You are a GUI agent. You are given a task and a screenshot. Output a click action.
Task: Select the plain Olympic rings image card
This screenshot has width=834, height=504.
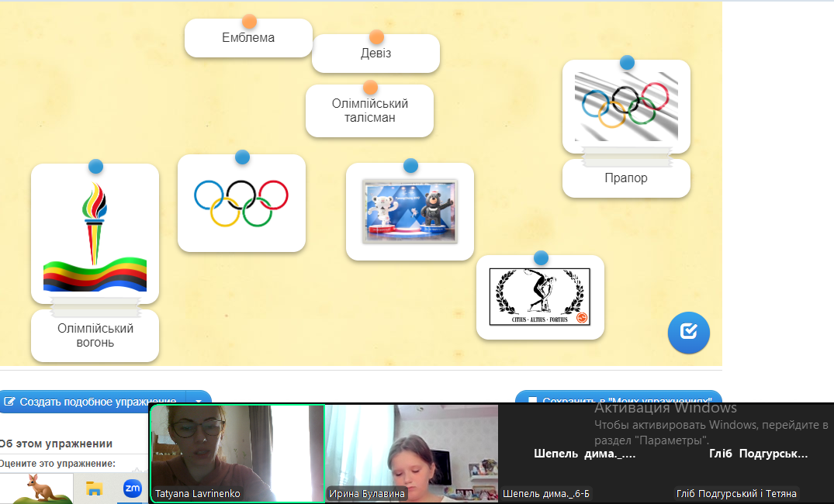point(241,203)
